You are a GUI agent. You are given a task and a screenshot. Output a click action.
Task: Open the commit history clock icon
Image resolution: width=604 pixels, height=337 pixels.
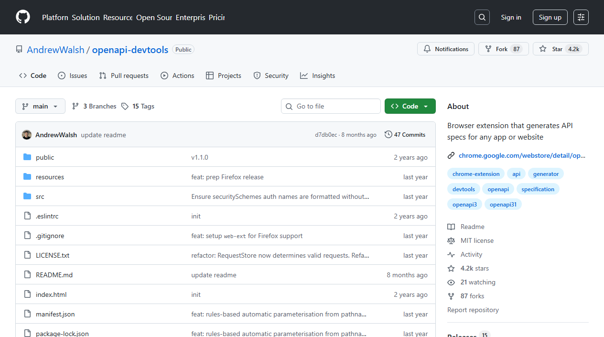(x=388, y=134)
